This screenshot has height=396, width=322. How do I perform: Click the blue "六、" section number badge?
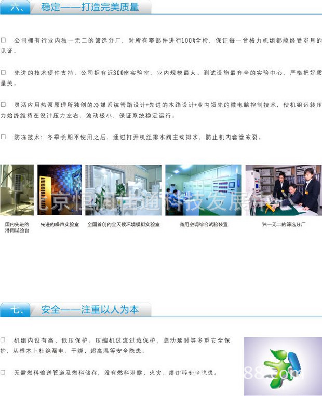(x=16, y=7)
